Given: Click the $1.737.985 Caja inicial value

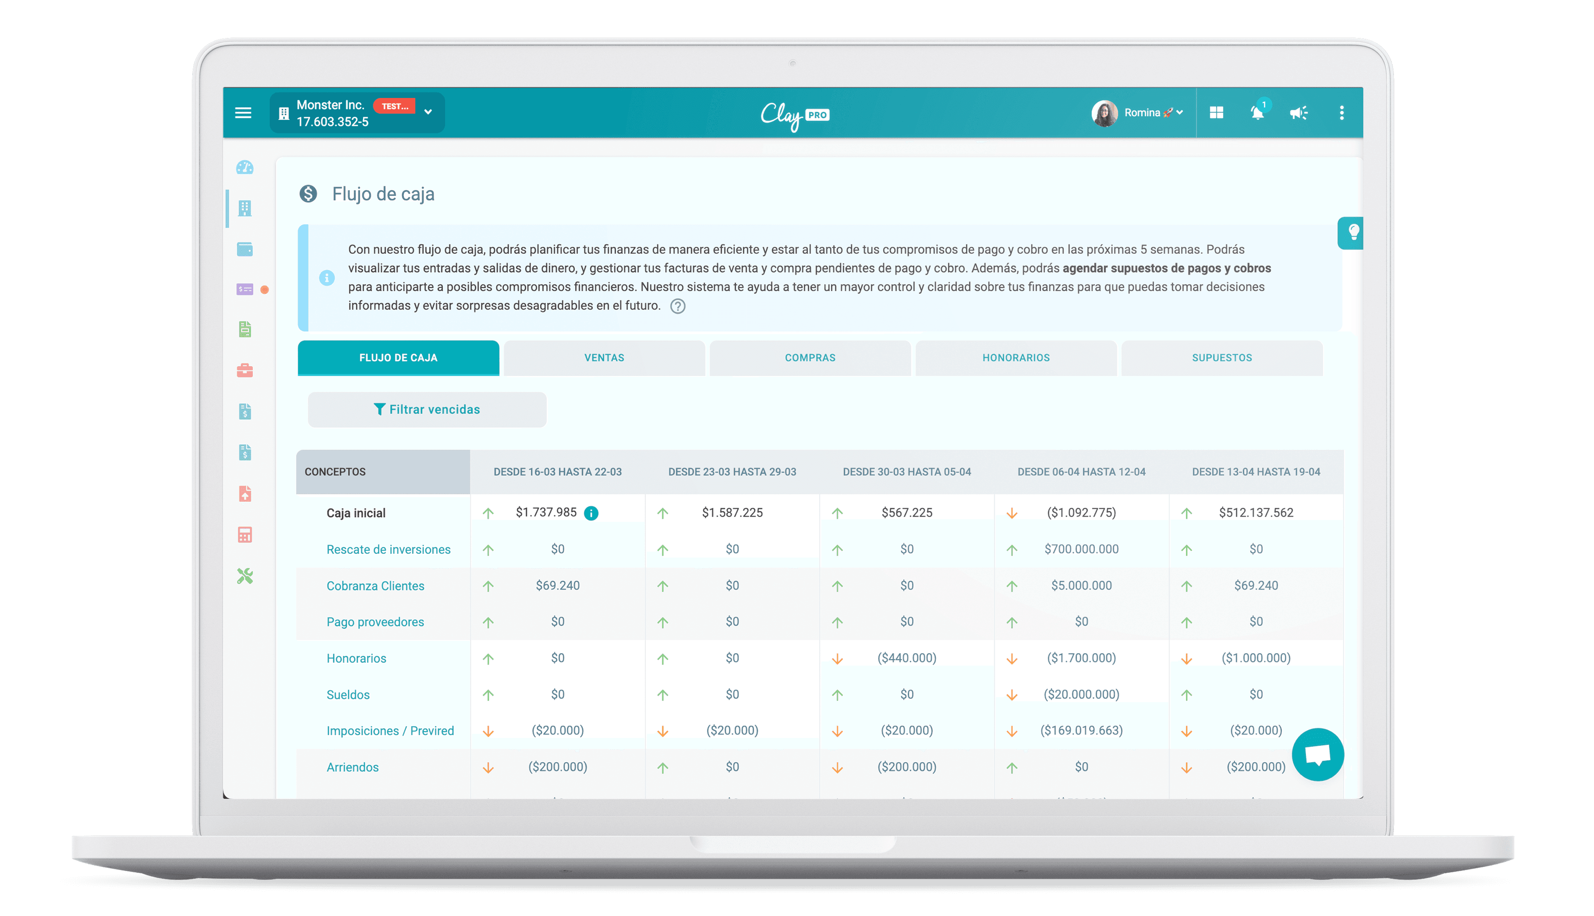Looking at the screenshot, I should point(545,513).
